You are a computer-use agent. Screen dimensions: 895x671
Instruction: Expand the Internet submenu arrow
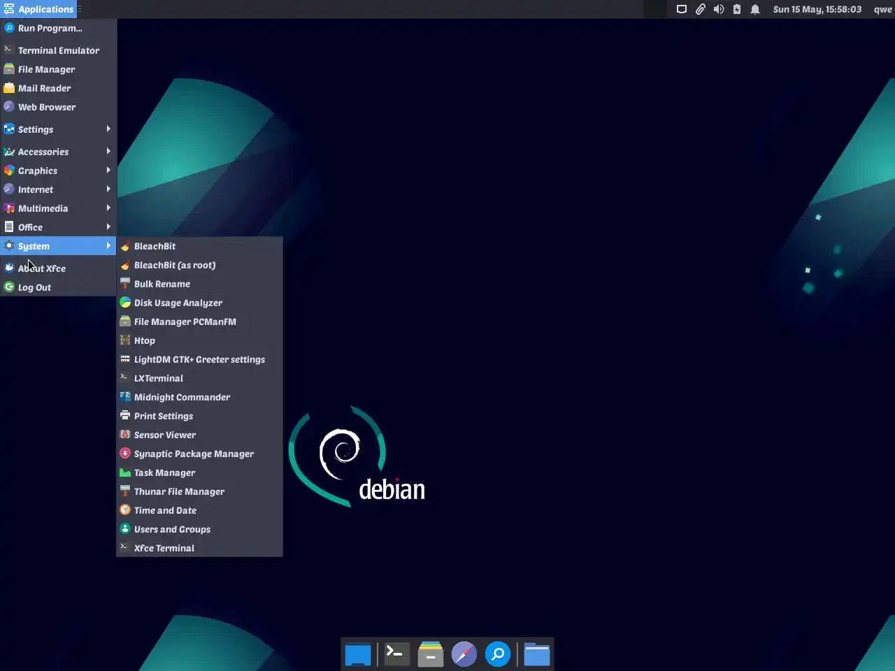pyautogui.click(x=108, y=189)
